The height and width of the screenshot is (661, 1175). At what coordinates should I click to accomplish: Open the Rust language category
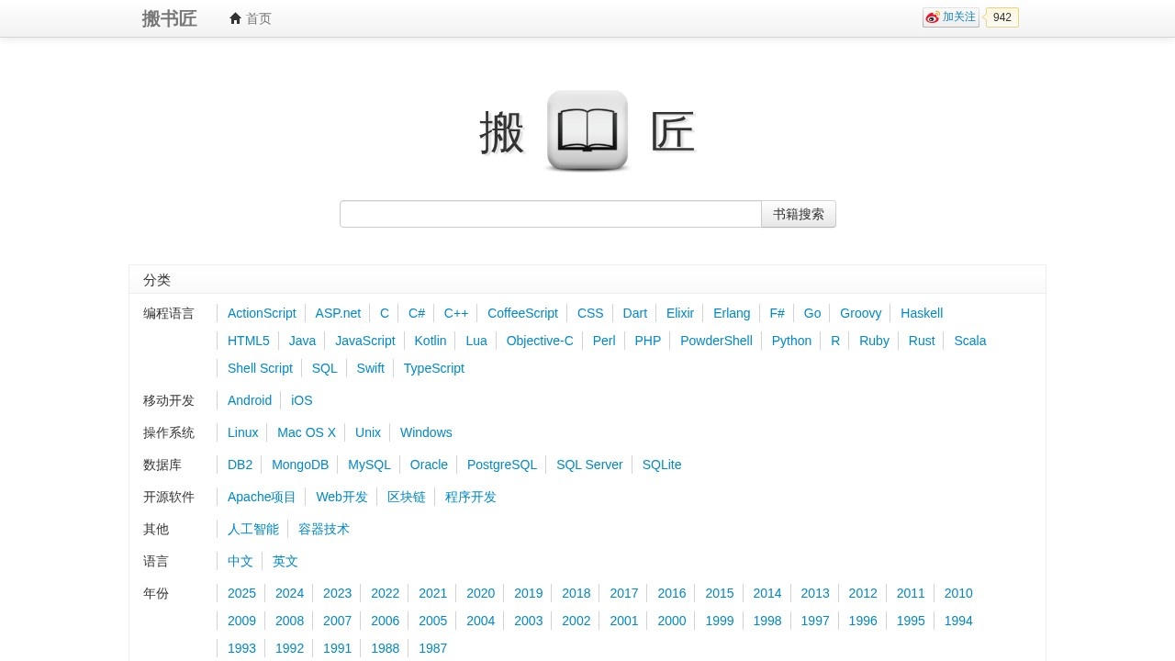[922, 341]
